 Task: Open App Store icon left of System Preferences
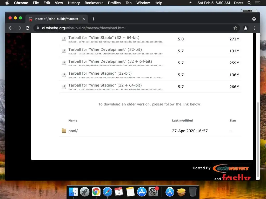(x=142, y=192)
